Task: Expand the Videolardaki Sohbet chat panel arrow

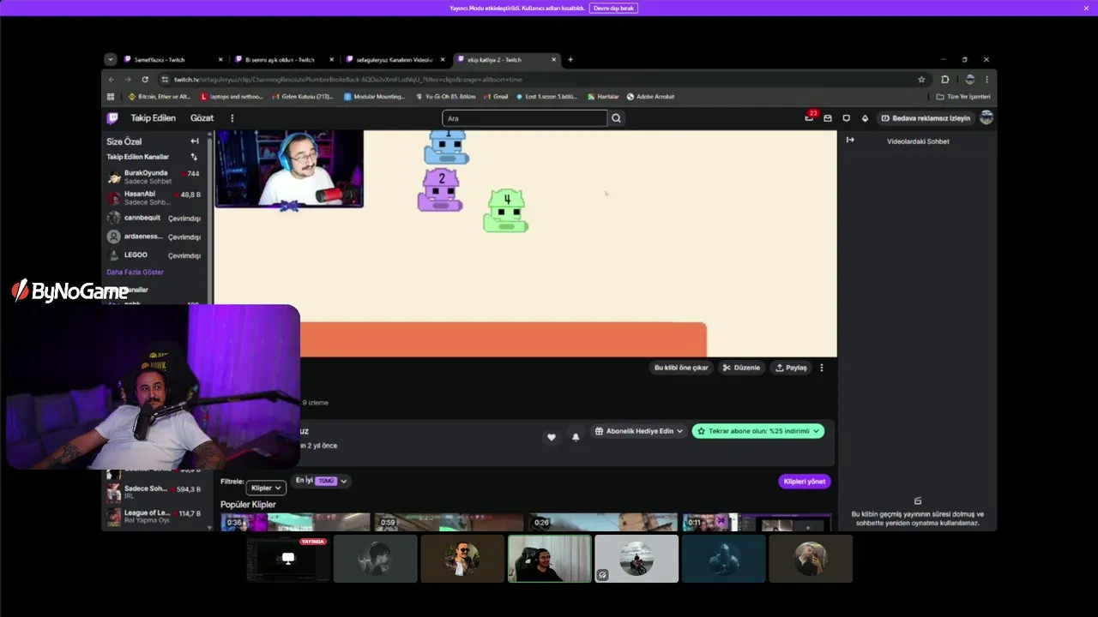Action: [x=850, y=140]
